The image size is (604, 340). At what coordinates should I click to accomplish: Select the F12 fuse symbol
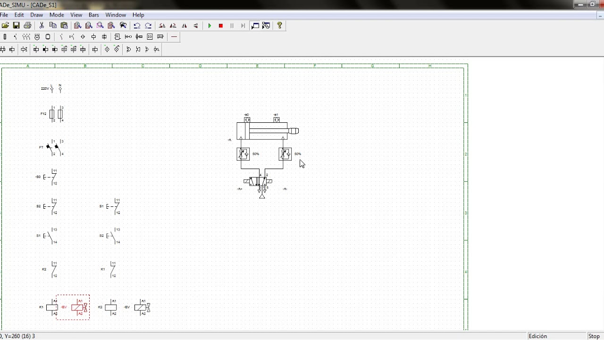click(56, 114)
